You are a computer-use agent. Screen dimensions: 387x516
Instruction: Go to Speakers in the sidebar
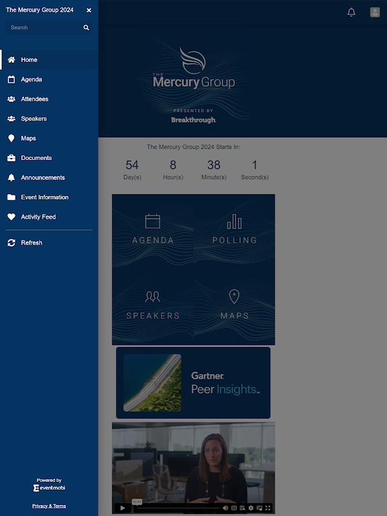point(50,119)
